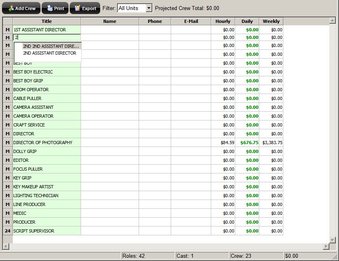The width and height of the screenshot is (339, 261).
Task: Select the FOCUS PULLER title cell
Action: coord(47,169)
